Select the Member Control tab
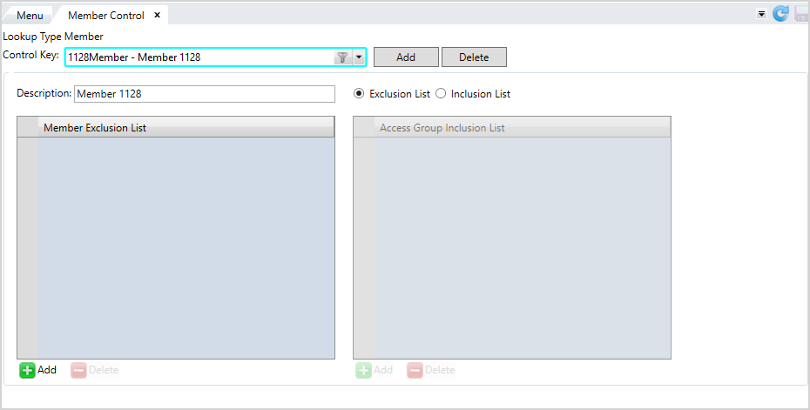The height and width of the screenshot is (410, 810). tap(106, 16)
